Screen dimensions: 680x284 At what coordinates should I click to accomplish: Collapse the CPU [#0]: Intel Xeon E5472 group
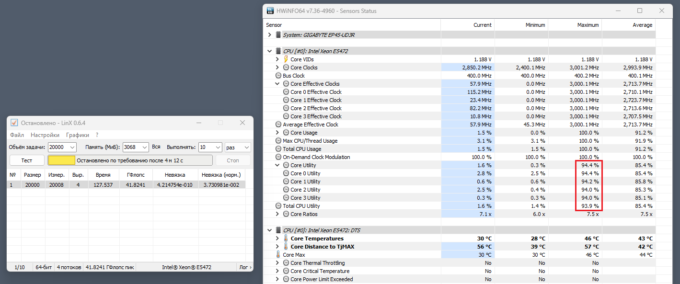click(270, 51)
